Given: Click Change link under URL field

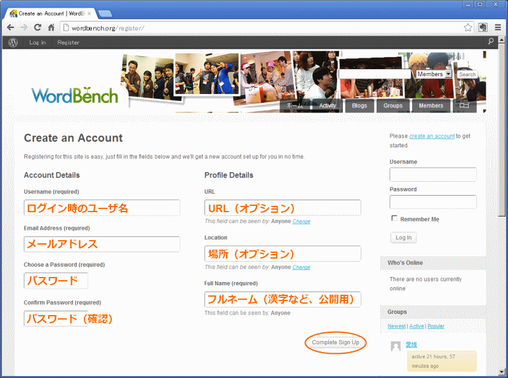Looking at the screenshot, I should coord(301,222).
